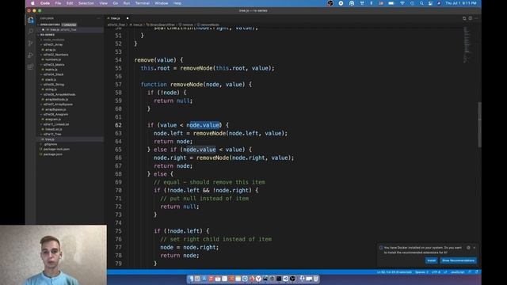Open stack.js in the explorer

coord(51,79)
